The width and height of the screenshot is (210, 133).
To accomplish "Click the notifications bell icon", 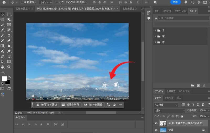I will pyautogui.click(x=186, y=2).
